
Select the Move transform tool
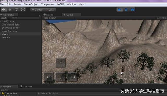[10, 10]
